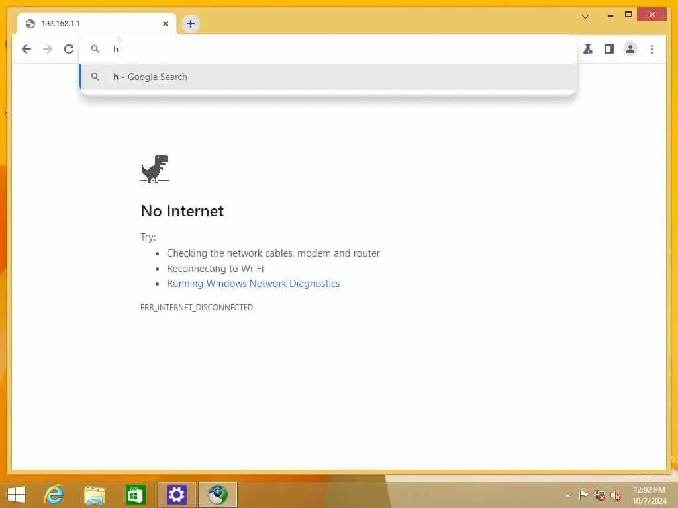
Task: Open Running Windows Network Diagnostics link
Action: click(x=254, y=283)
